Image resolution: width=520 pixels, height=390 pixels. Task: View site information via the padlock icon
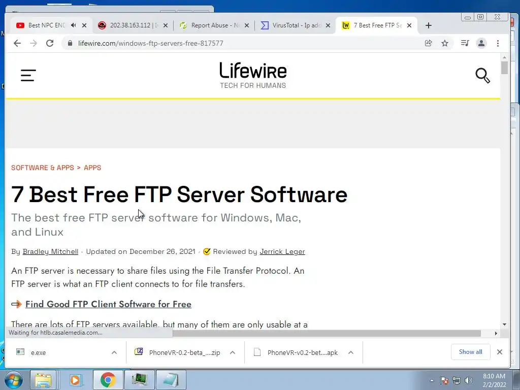click(x=70, y=43)
